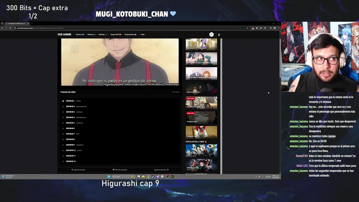
Task: Click the browser address bar URL
Action: point(40,28)
